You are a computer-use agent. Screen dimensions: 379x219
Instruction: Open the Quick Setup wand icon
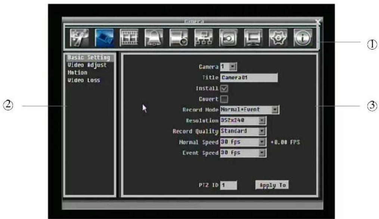pos(79,38)
